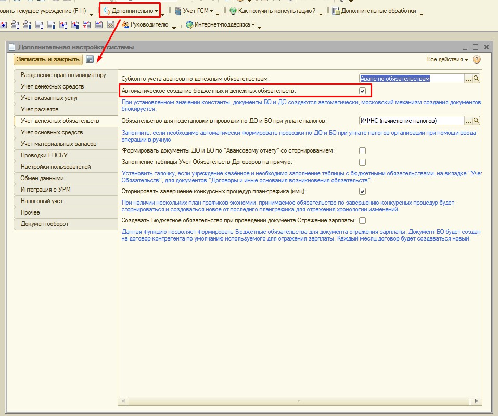This screenshot has height=416, width=498.
Task: Uncheck automatic creation of budget obligations
Action: pyautogui.click(x=363, y=91)
